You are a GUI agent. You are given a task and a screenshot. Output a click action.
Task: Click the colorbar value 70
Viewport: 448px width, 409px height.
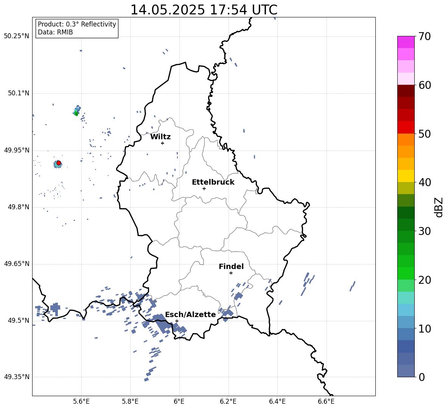425,36
